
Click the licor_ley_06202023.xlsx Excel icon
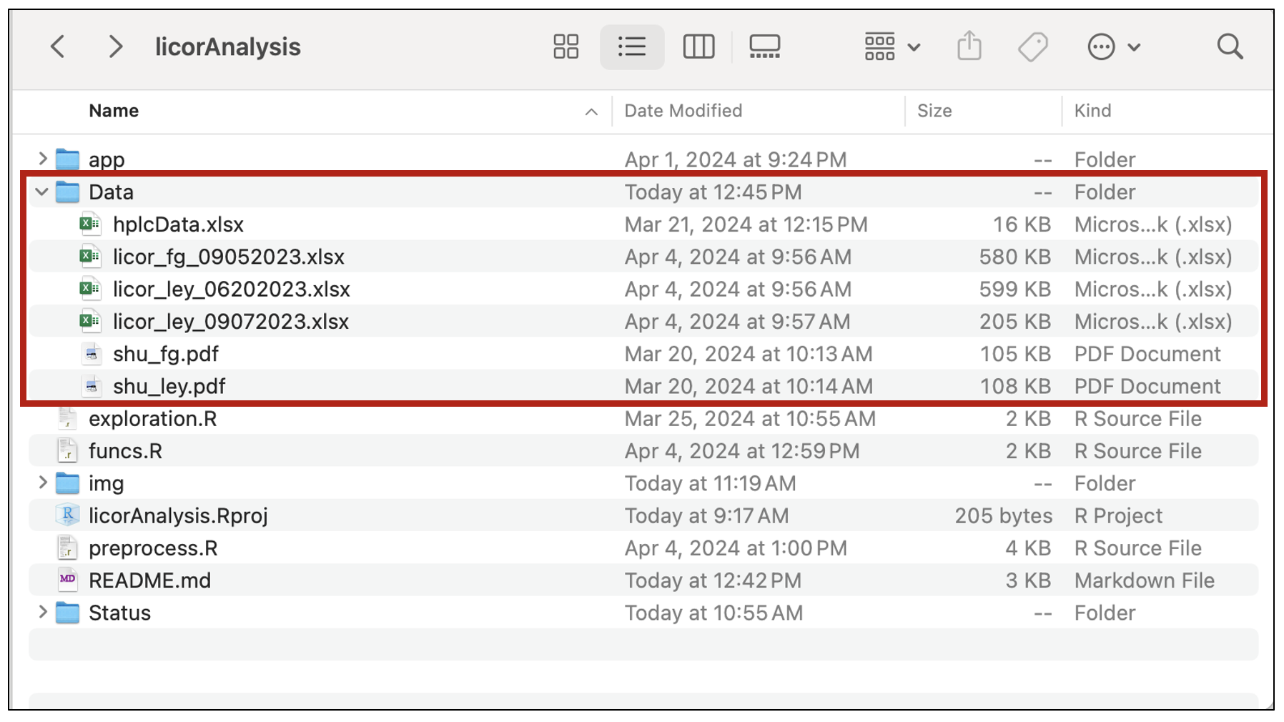[89, 289]
